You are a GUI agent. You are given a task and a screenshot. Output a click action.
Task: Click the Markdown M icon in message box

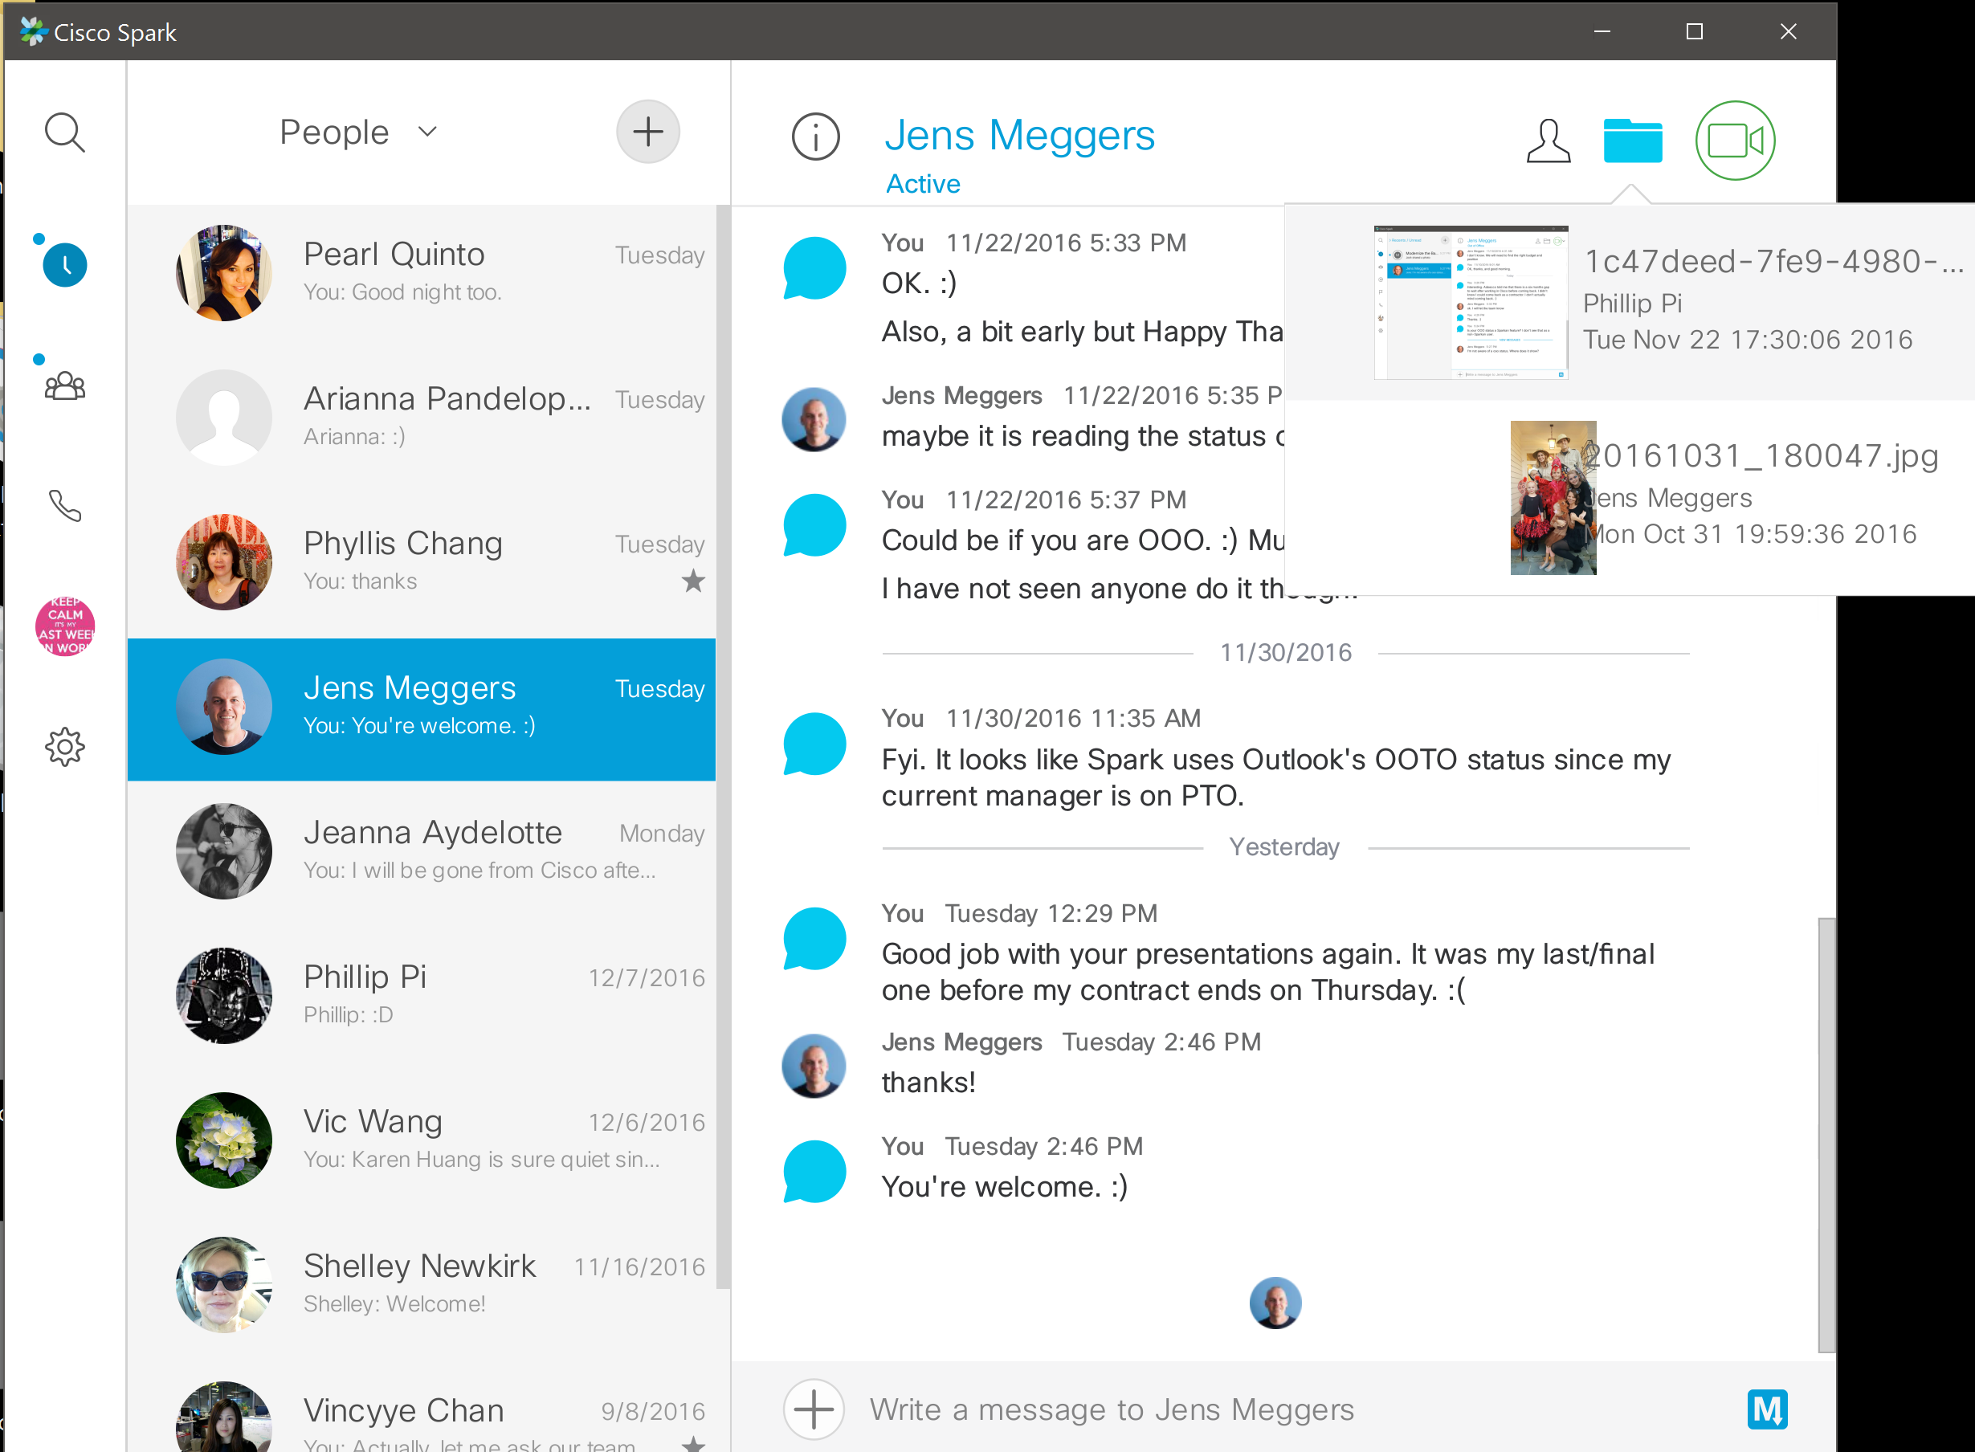[1767, 1409]
